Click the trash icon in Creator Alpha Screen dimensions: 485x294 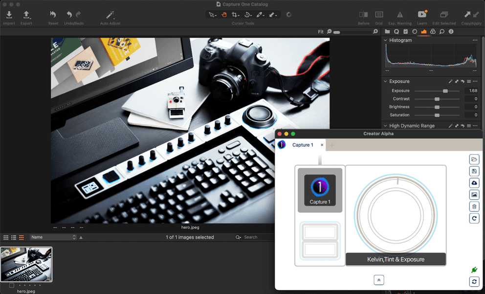click(474, 206)
